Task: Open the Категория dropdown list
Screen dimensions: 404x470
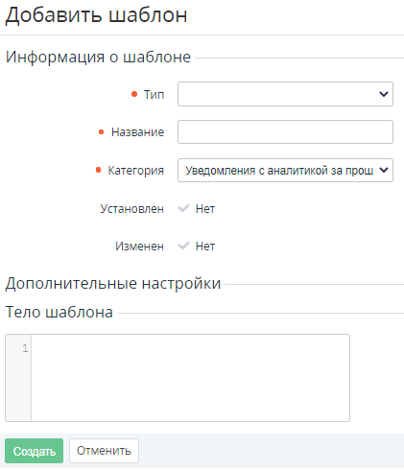Action: click(x=285, y=170)
